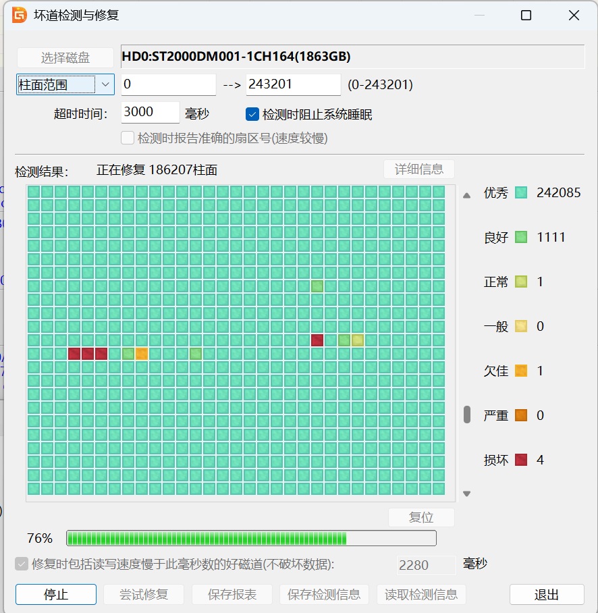Click the 1111 good count
The image size is (598, 613).
point(551,238)
